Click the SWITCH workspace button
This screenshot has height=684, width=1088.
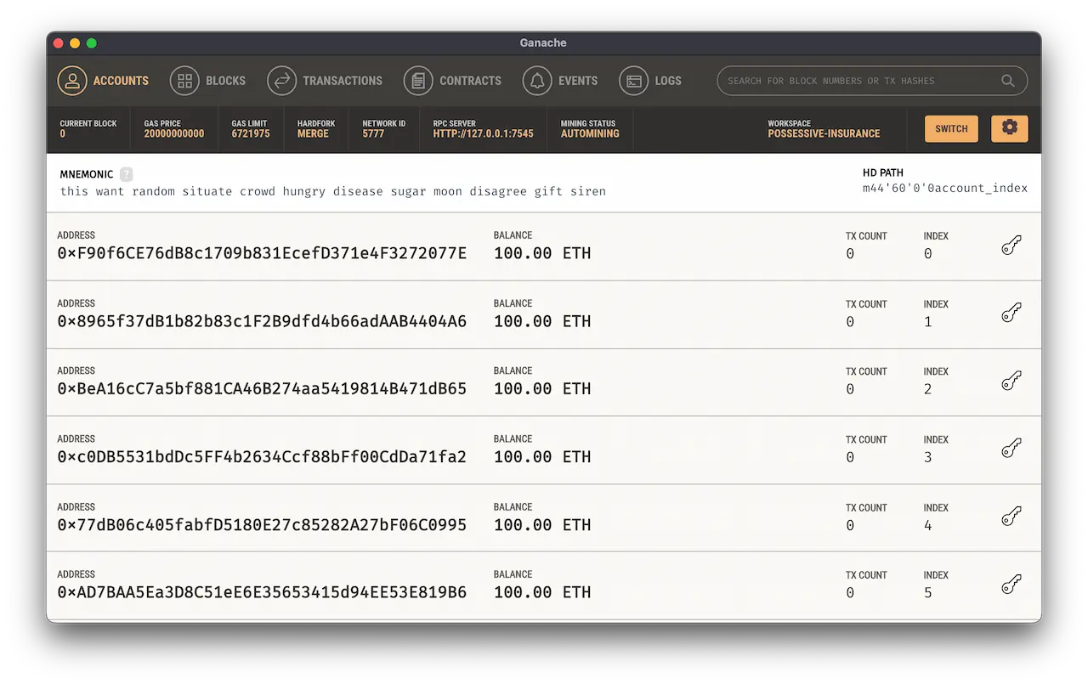(951, 128)
